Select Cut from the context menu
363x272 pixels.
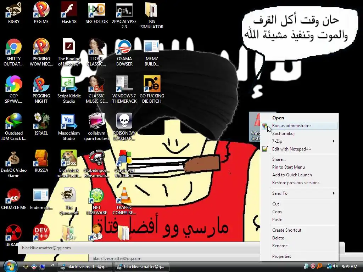[x=299, y=204]
